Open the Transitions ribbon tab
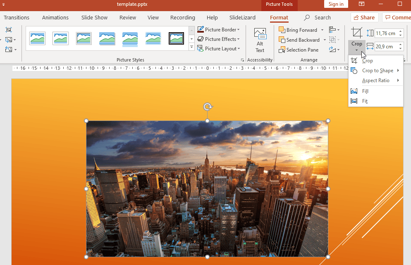411x265 pixels. click(x=17, y=17)
